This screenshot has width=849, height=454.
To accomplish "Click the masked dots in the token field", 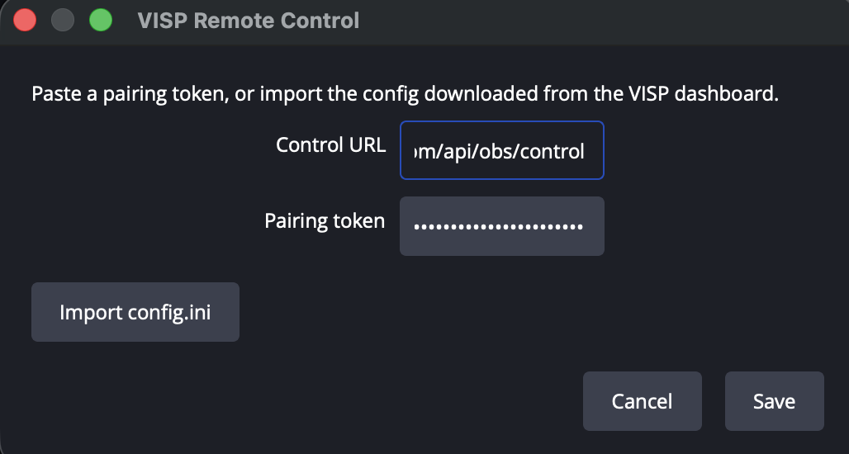I will tap(499, 227).
